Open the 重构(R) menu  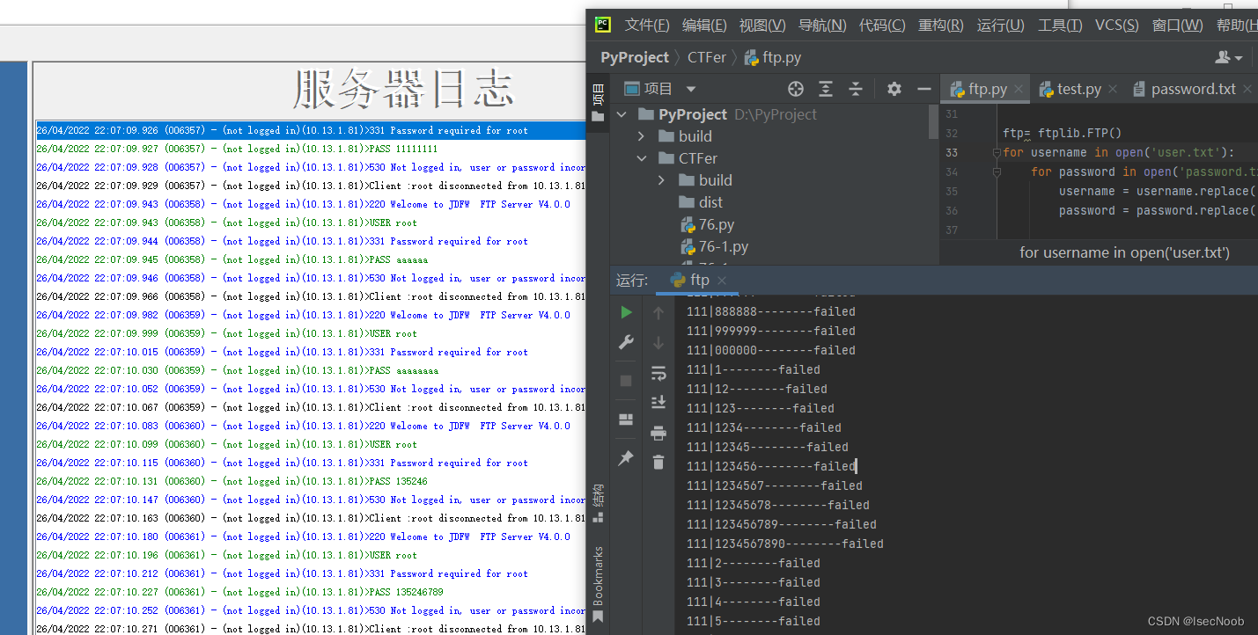point(941,25)
